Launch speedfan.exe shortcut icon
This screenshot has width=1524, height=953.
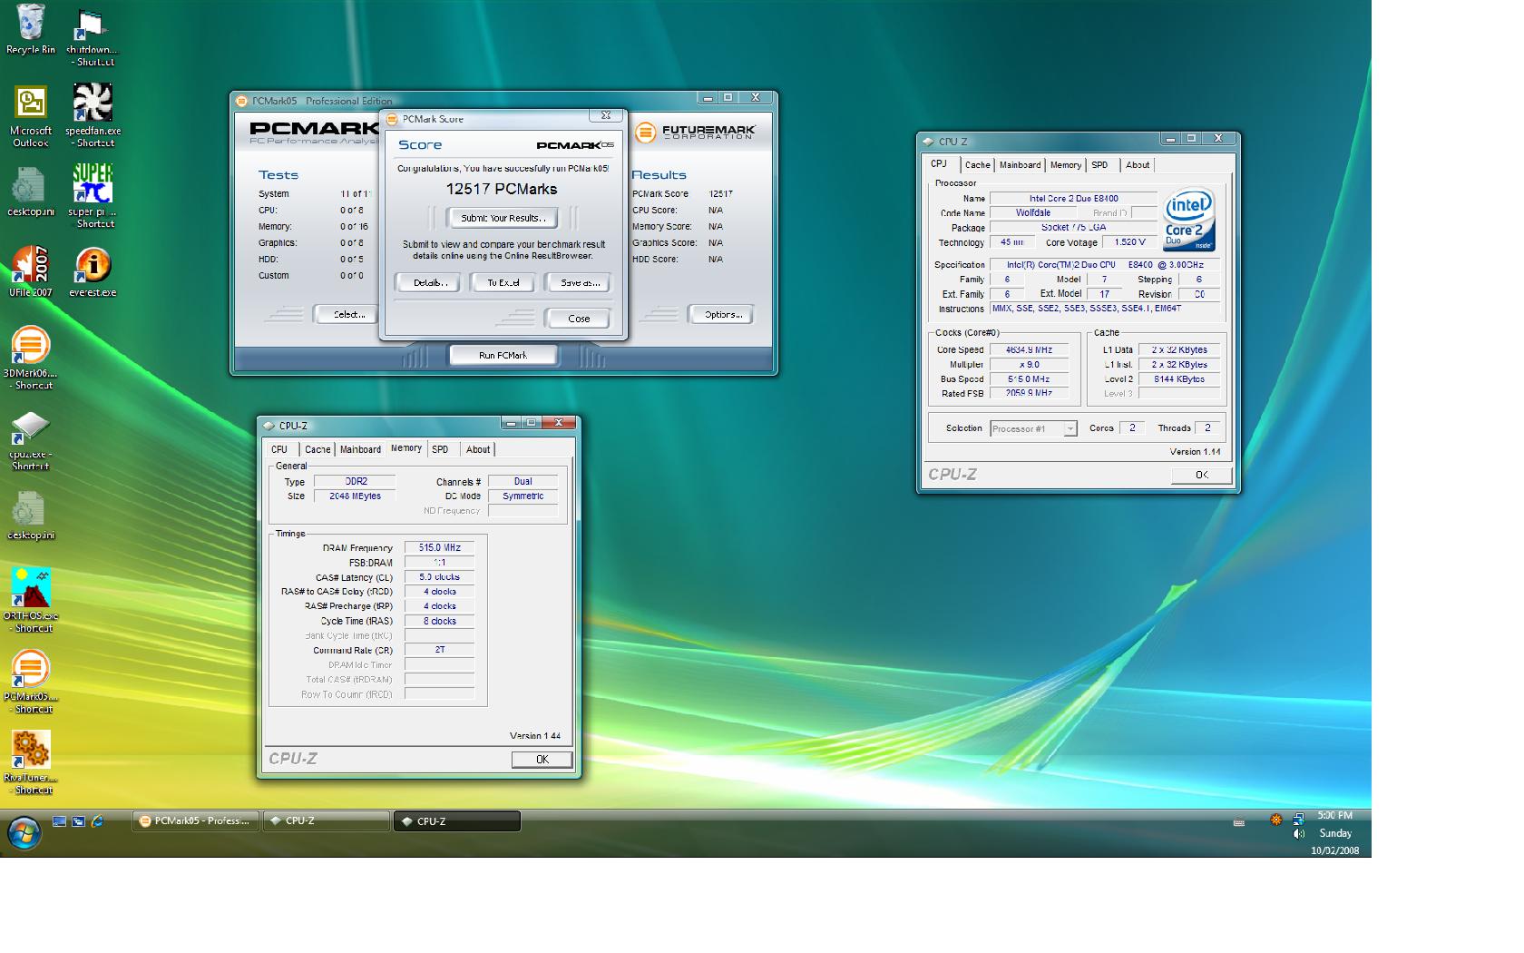pyautogui.click(x=93, y=116)
